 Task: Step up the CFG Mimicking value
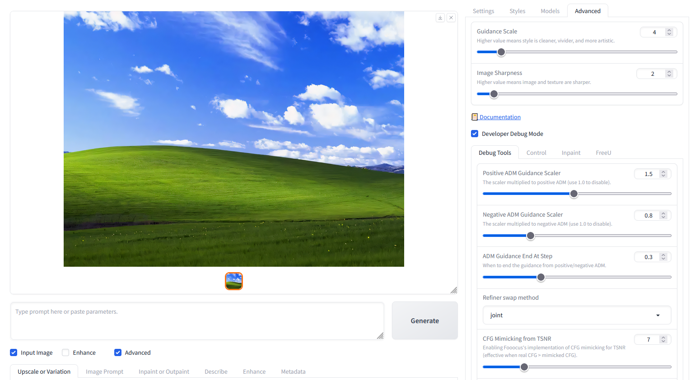[x=663, y=338]
